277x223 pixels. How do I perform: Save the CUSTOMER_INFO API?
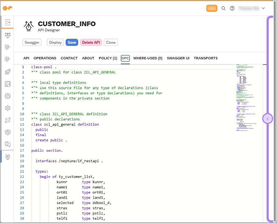[72, 42]
